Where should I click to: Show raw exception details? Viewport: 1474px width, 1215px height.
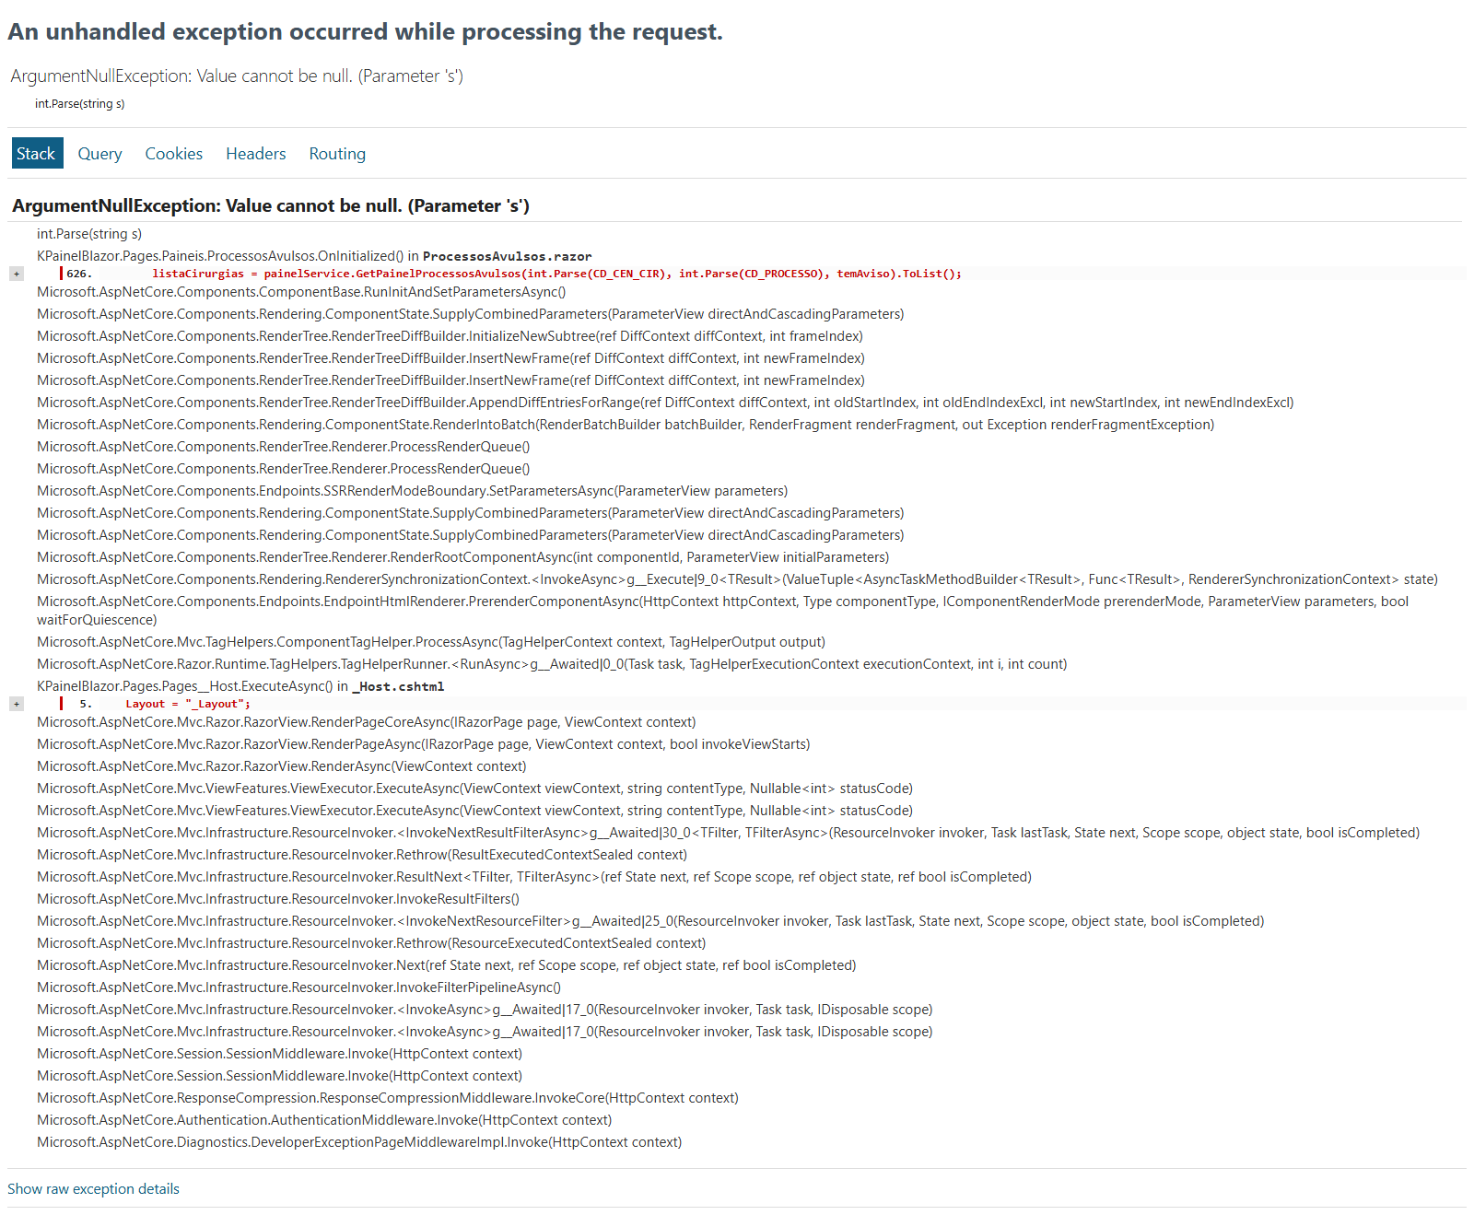point(93,1189)
